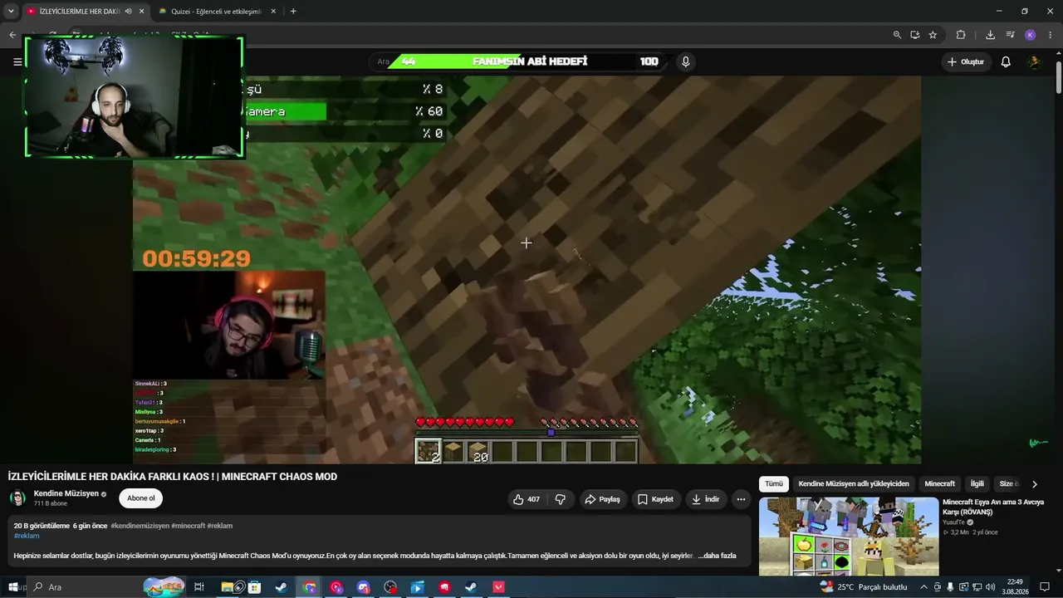Open the clock and calendar flyout
The image size is (1063, 598).
[1015, 587]
